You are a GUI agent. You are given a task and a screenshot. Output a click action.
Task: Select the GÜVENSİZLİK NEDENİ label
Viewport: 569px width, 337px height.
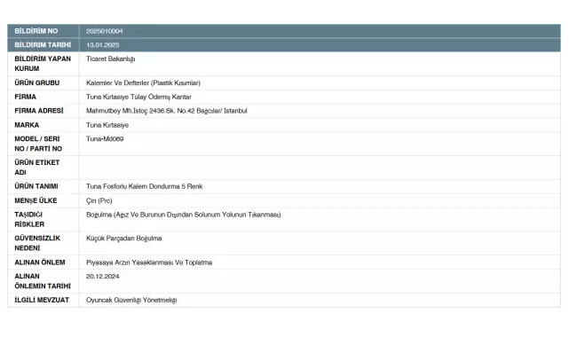point(37,243)
